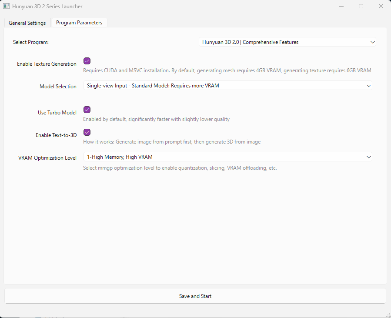
Task: Select the Program Parameters tab
Action: coord(79,23)
